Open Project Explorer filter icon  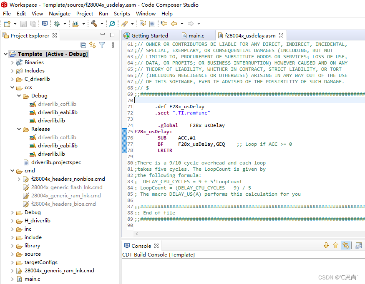pos(102,45)
